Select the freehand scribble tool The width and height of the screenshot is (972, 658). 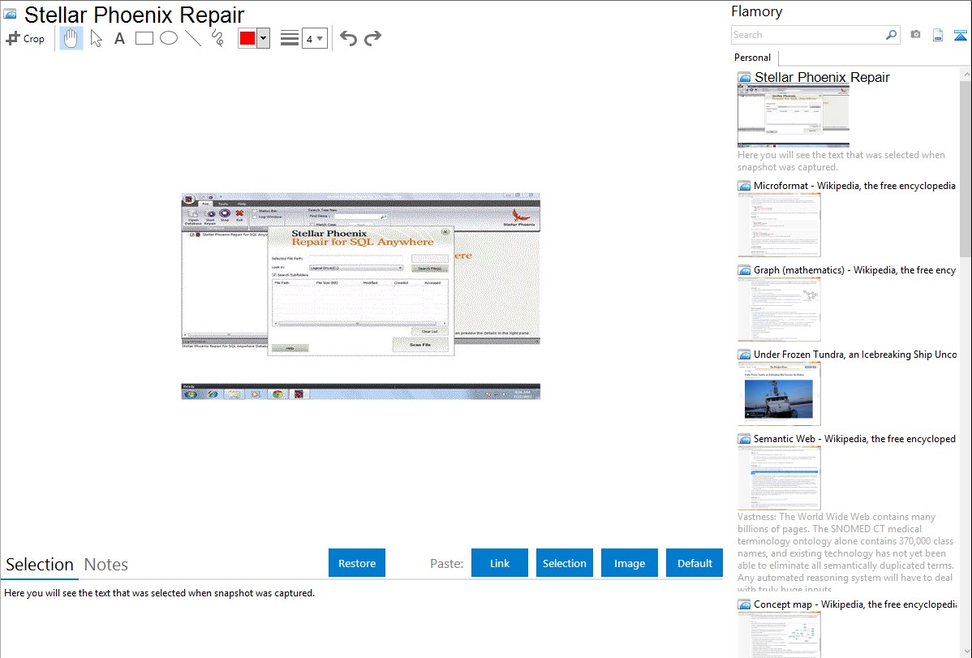pos(217,38)
